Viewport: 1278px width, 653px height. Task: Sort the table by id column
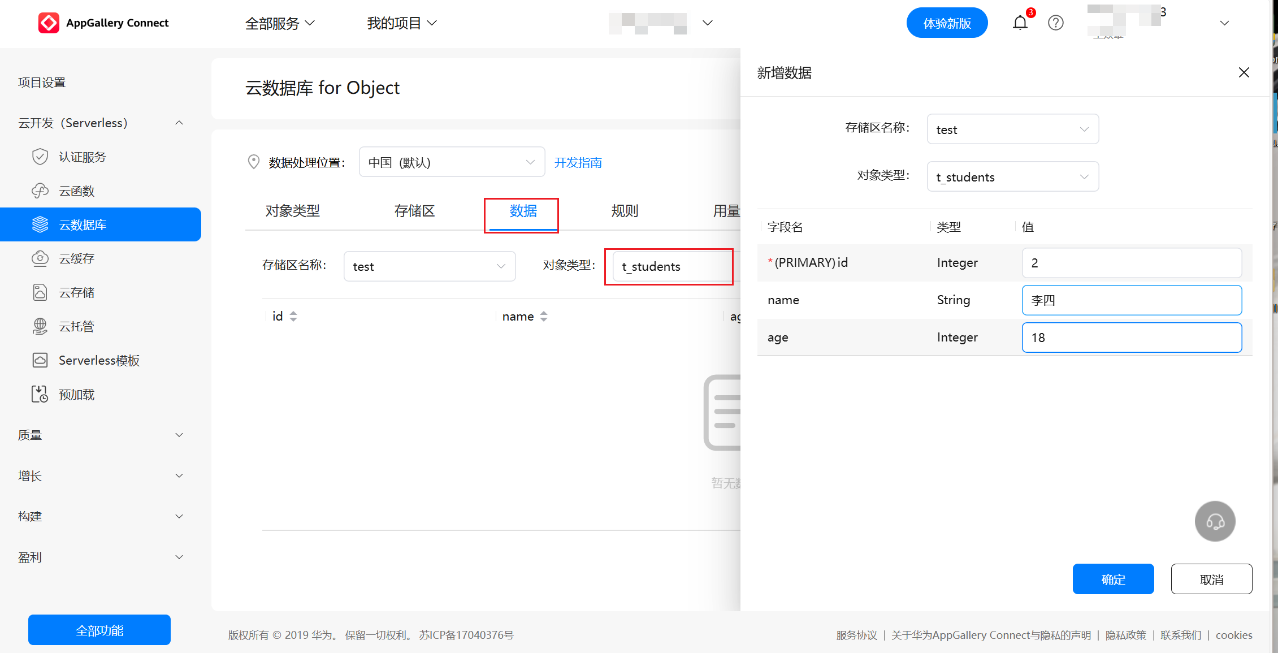pos(293,316)
